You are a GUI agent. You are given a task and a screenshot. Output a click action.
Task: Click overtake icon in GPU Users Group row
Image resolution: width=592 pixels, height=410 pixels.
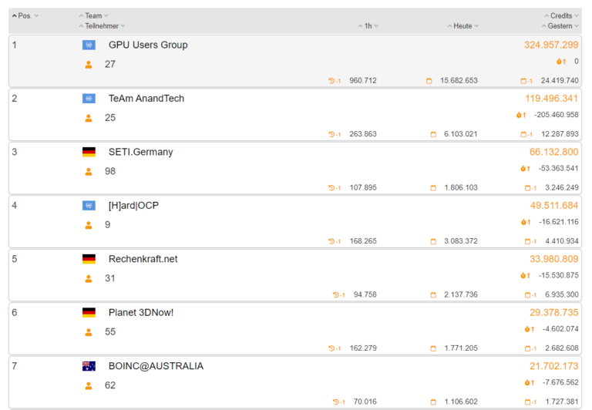[x=561, y=62]
